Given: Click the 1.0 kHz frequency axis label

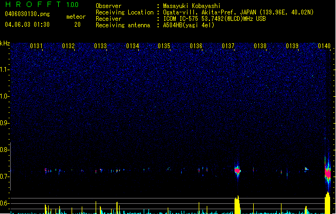Looking at the screenshot, I should (x=4, y=96).
